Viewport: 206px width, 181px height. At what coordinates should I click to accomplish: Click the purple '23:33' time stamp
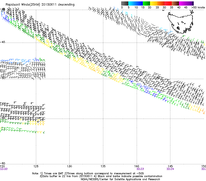tap(4, 169)
